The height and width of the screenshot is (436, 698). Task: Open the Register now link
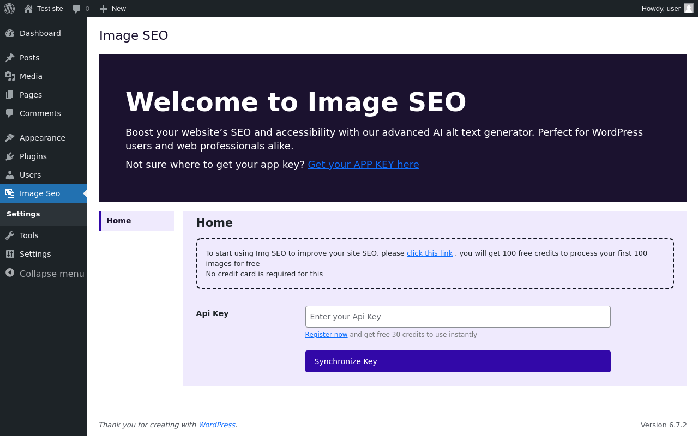point(326,335)
